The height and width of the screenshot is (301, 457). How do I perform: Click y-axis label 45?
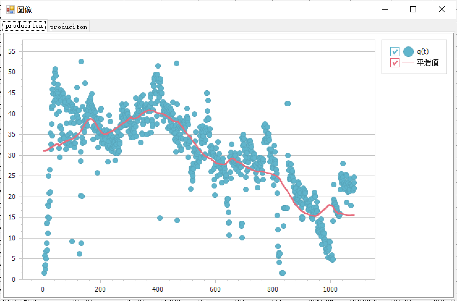[x=11, y=93]
